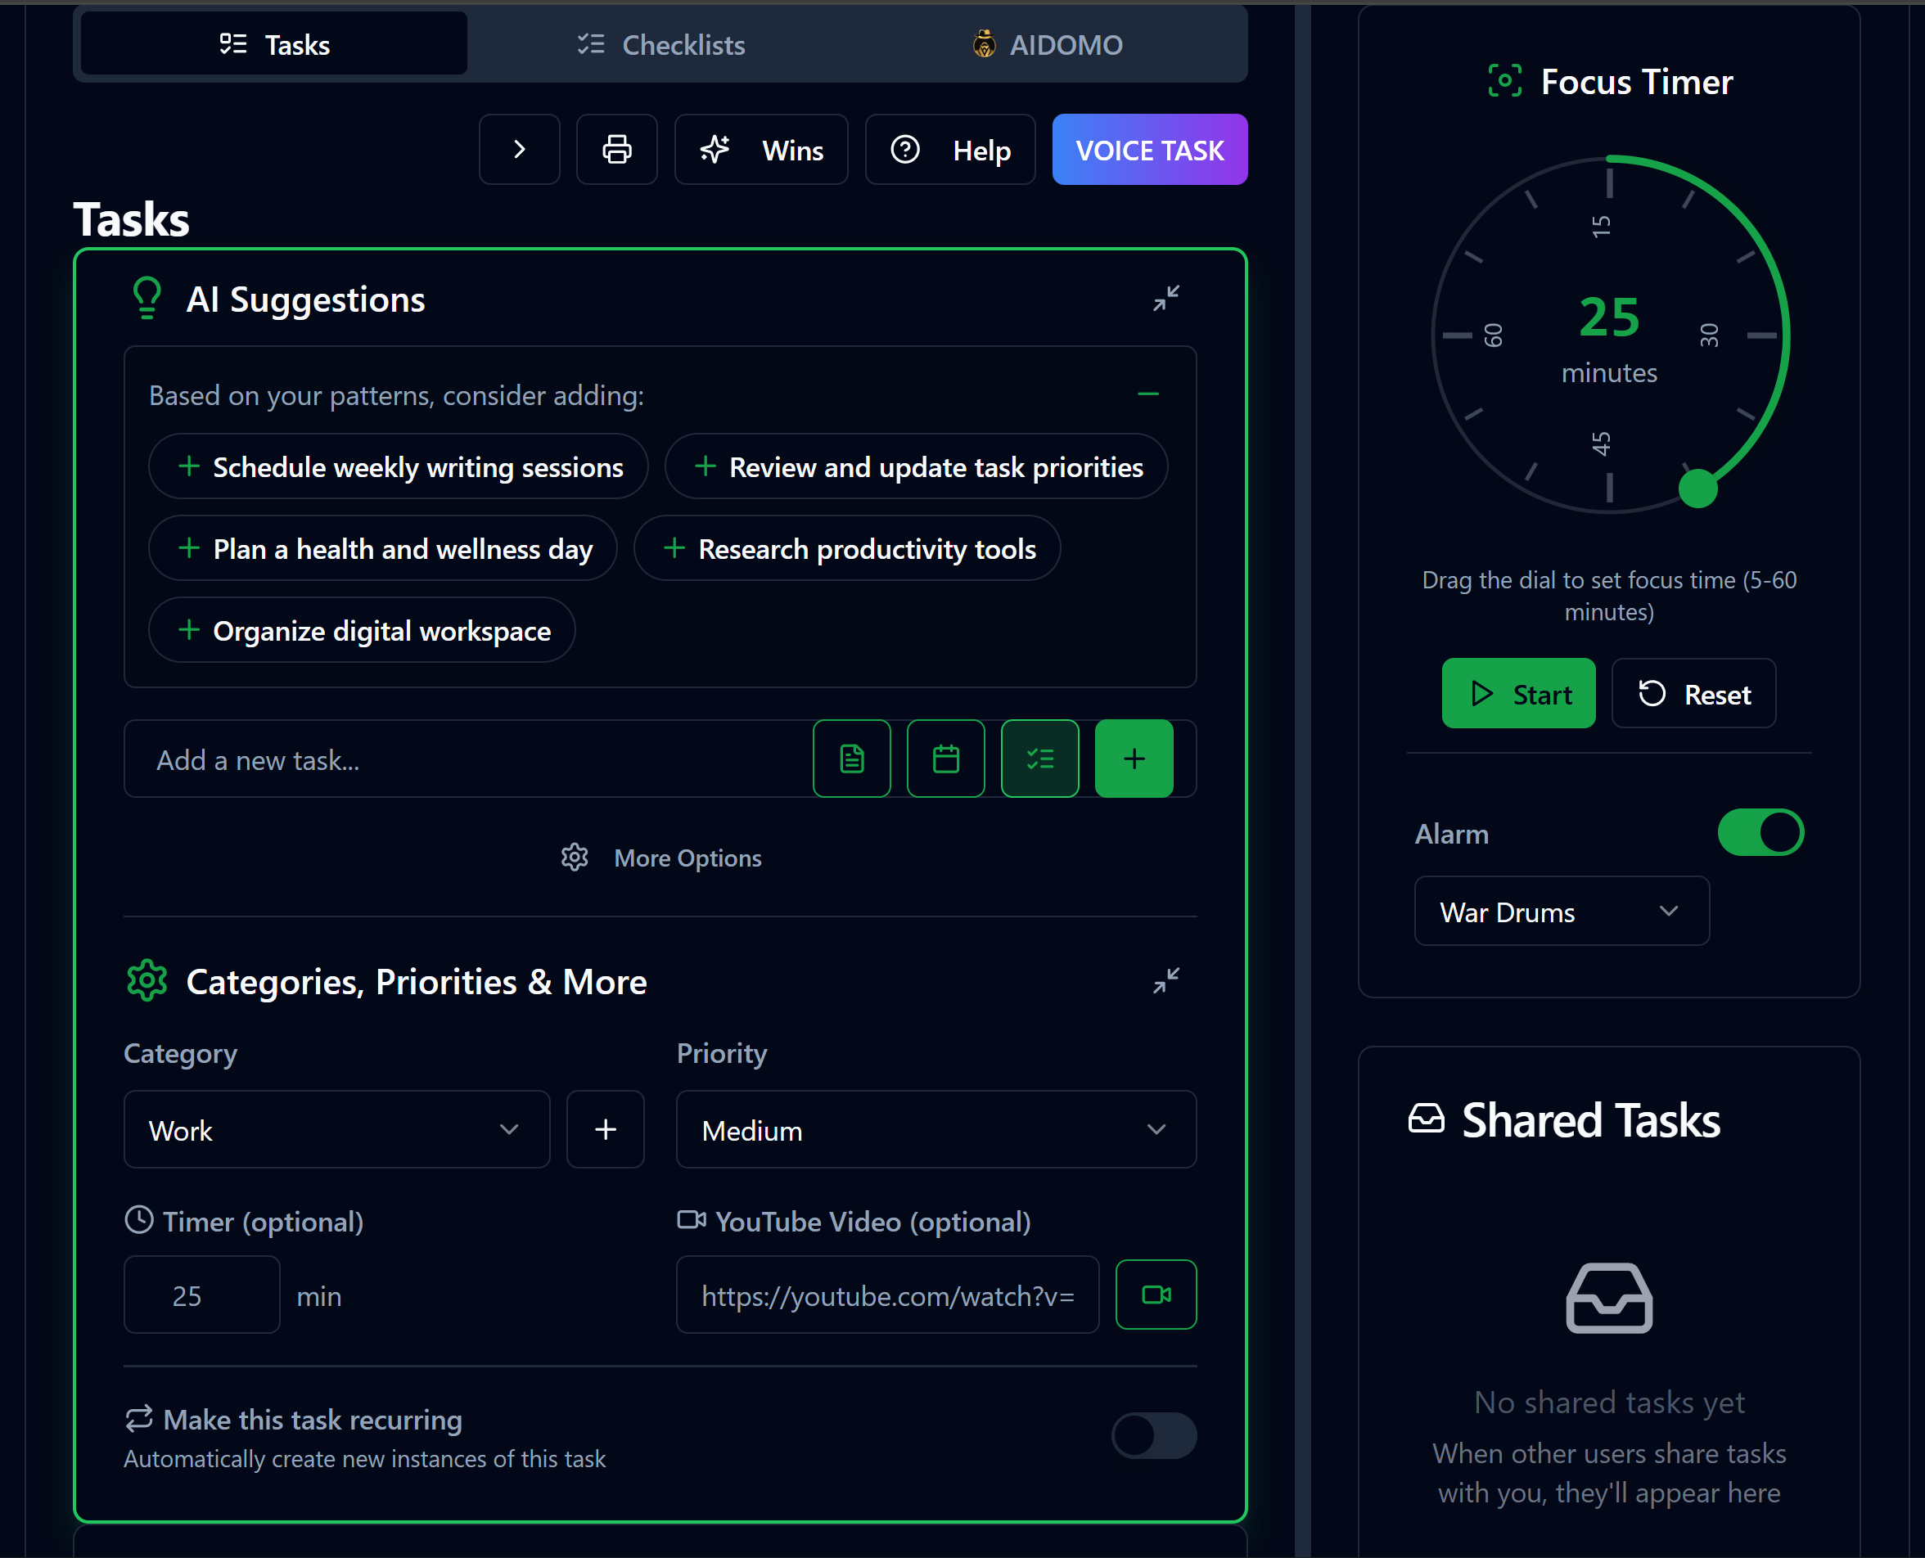Open the Category dropdown showing Work
This screenshot has height=1558, width=1925.
pyautogui.click(x=336, y=1129)
